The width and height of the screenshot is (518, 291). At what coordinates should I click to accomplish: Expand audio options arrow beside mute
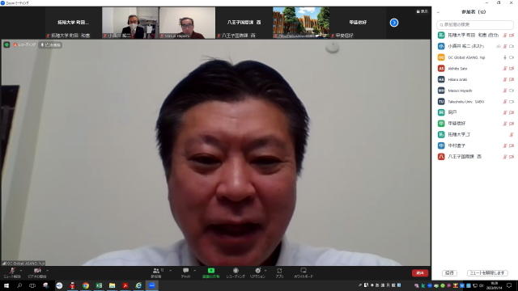pyautogui.click(x=21, y=271)
